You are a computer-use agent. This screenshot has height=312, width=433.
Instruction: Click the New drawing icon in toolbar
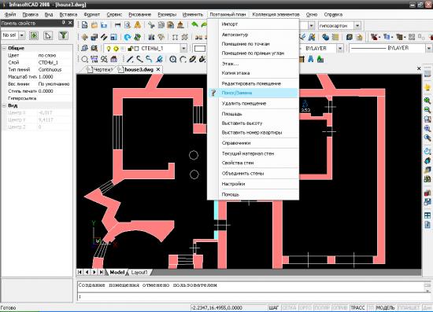pos(84,25)
